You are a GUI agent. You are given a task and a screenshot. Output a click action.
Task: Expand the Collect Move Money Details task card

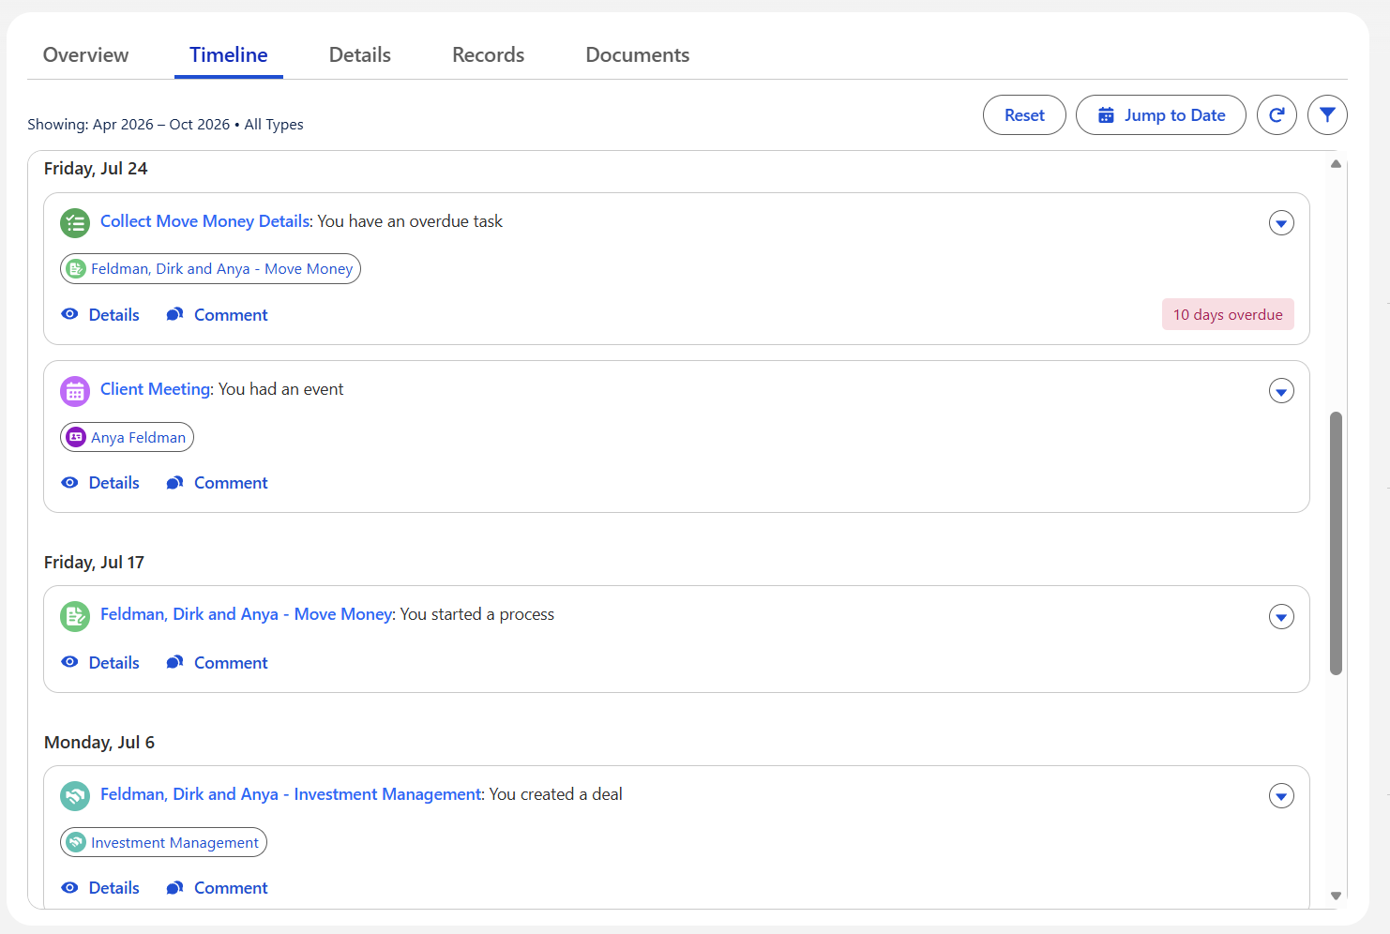(x=1281, y=223)
